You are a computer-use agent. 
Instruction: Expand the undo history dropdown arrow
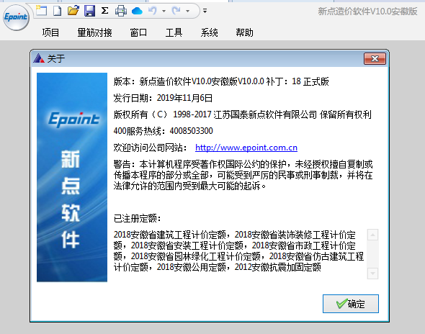click(164, 11)
